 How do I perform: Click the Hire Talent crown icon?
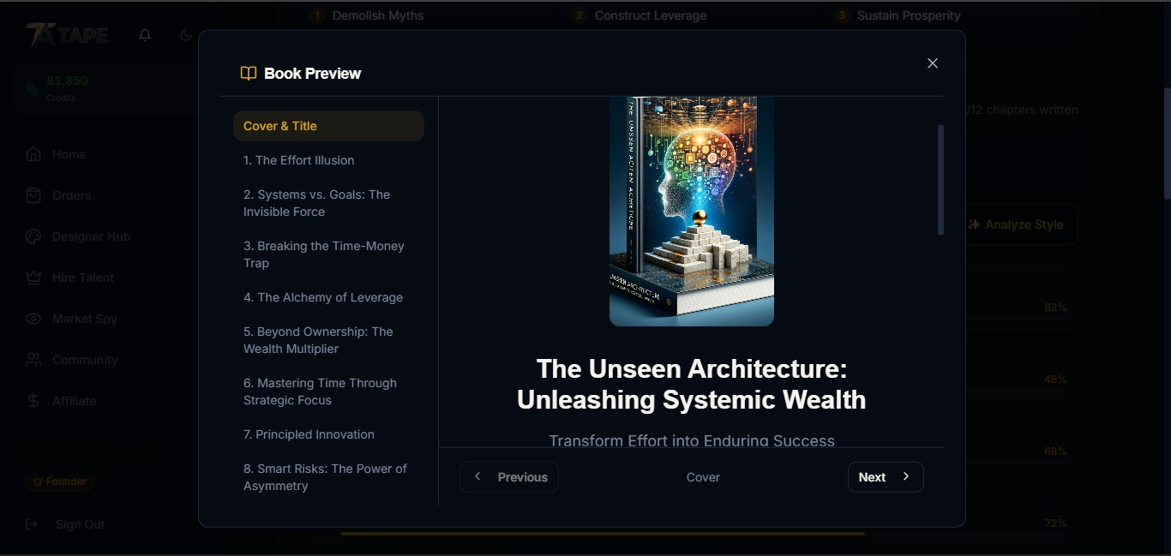click(x=33, y=278)
